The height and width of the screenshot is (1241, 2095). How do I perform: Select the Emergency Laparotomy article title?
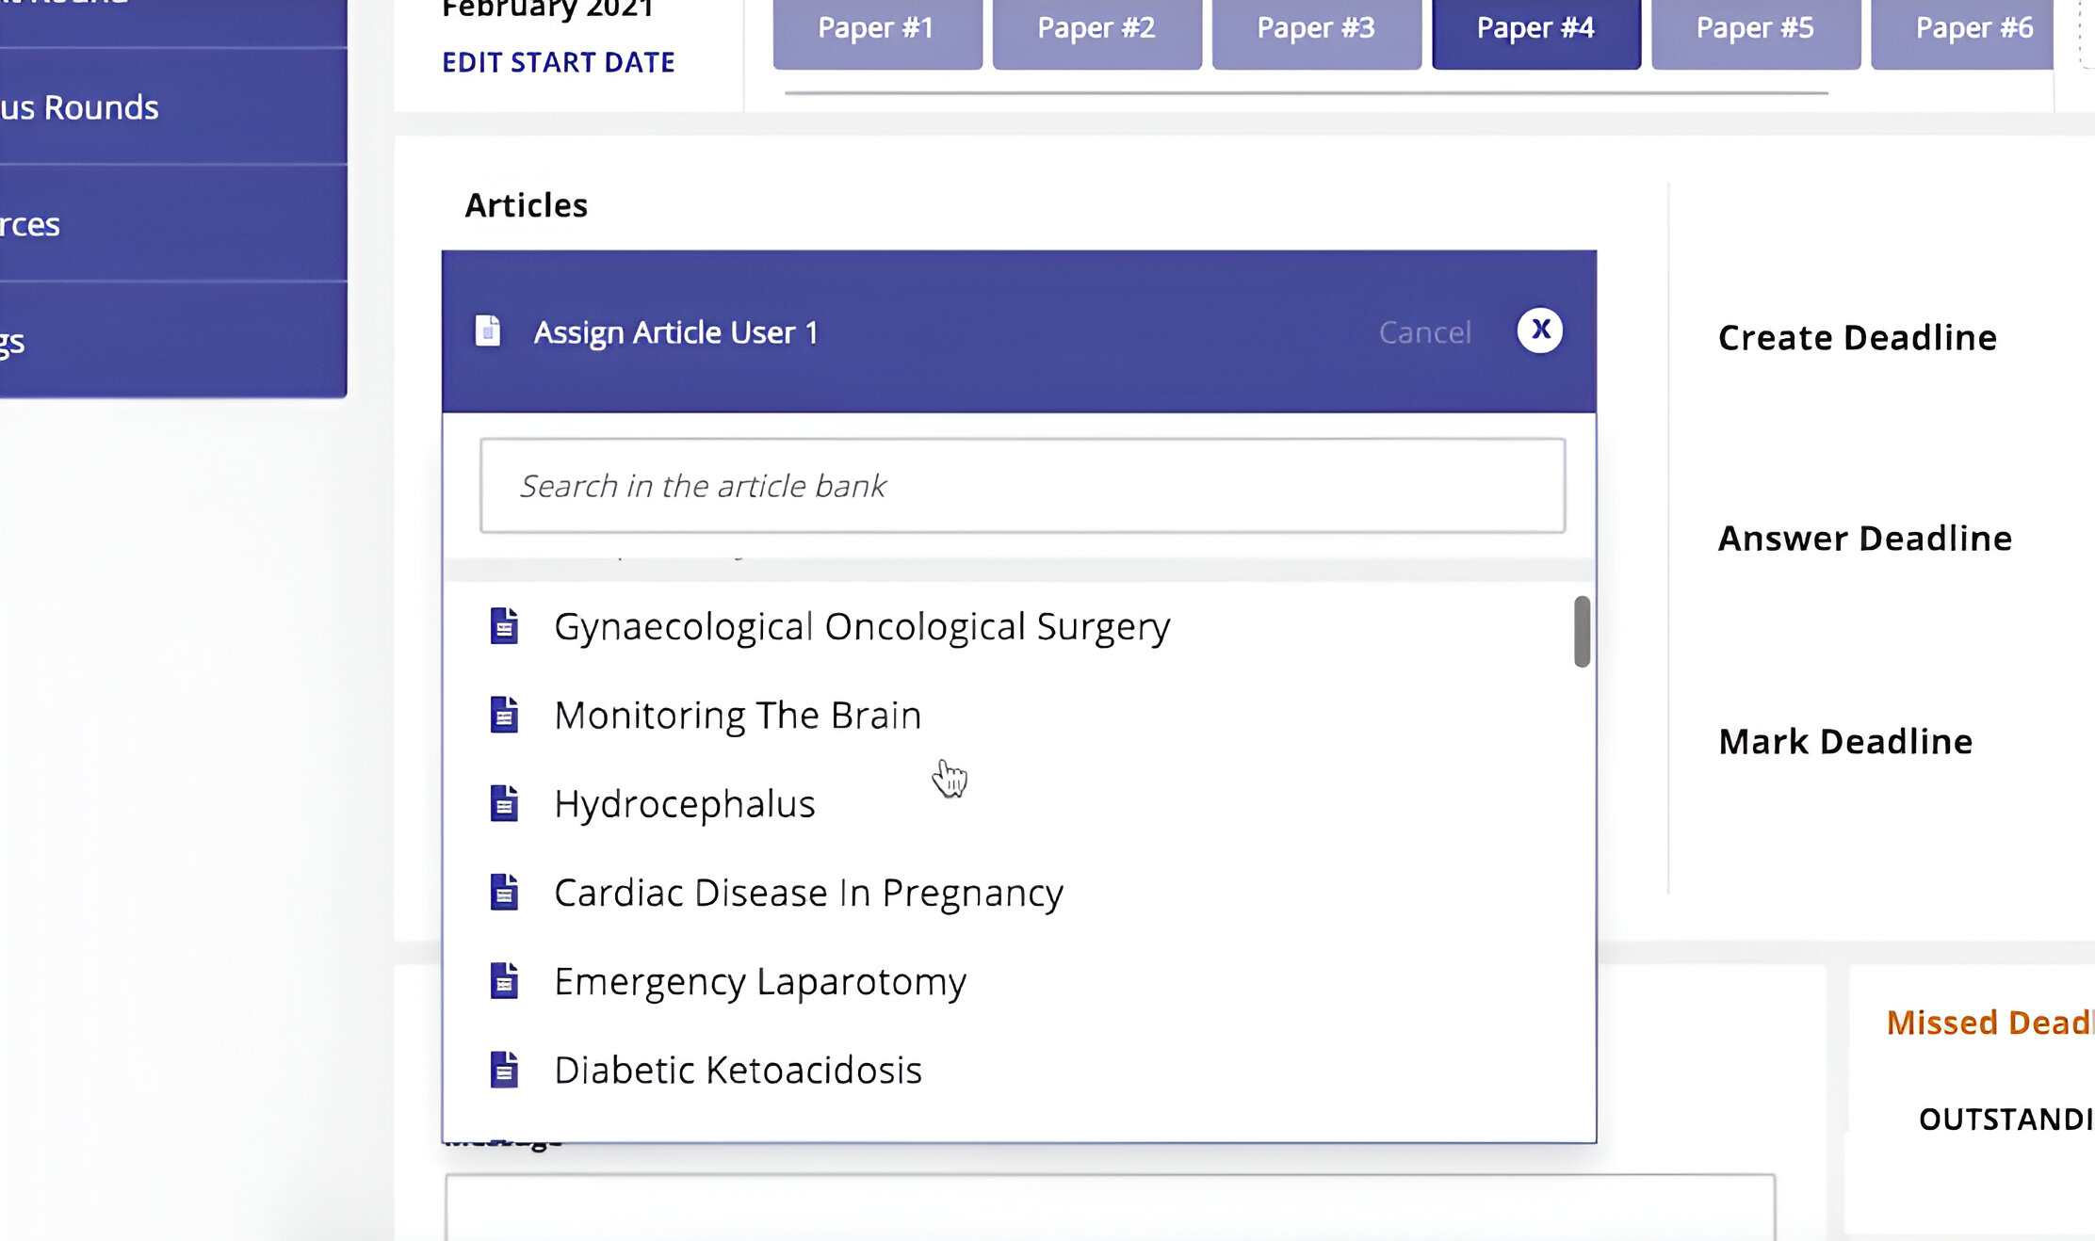[760, 982]
